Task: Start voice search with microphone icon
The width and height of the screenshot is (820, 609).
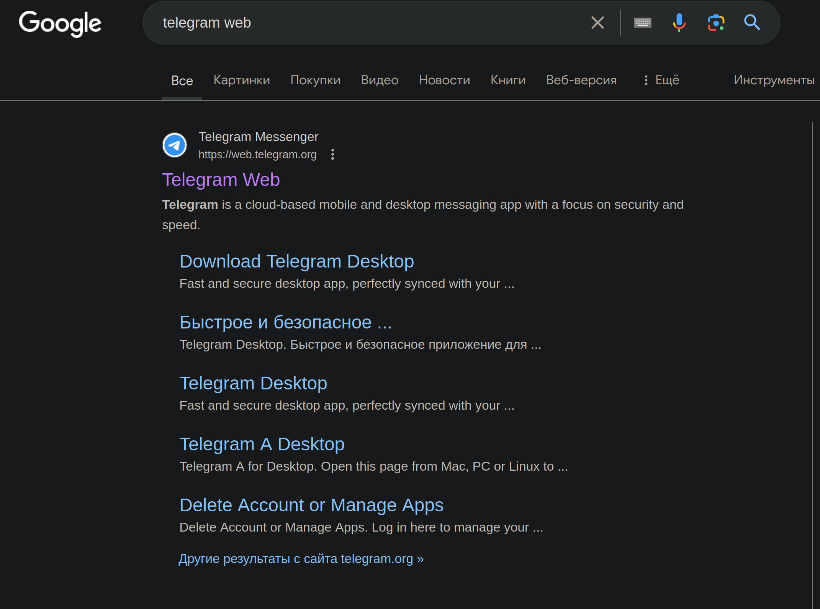Action: 679,23
